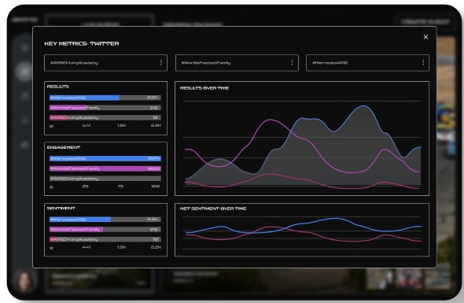Select the #WorldsFastestFamily hashtag field

click(237, 63)
